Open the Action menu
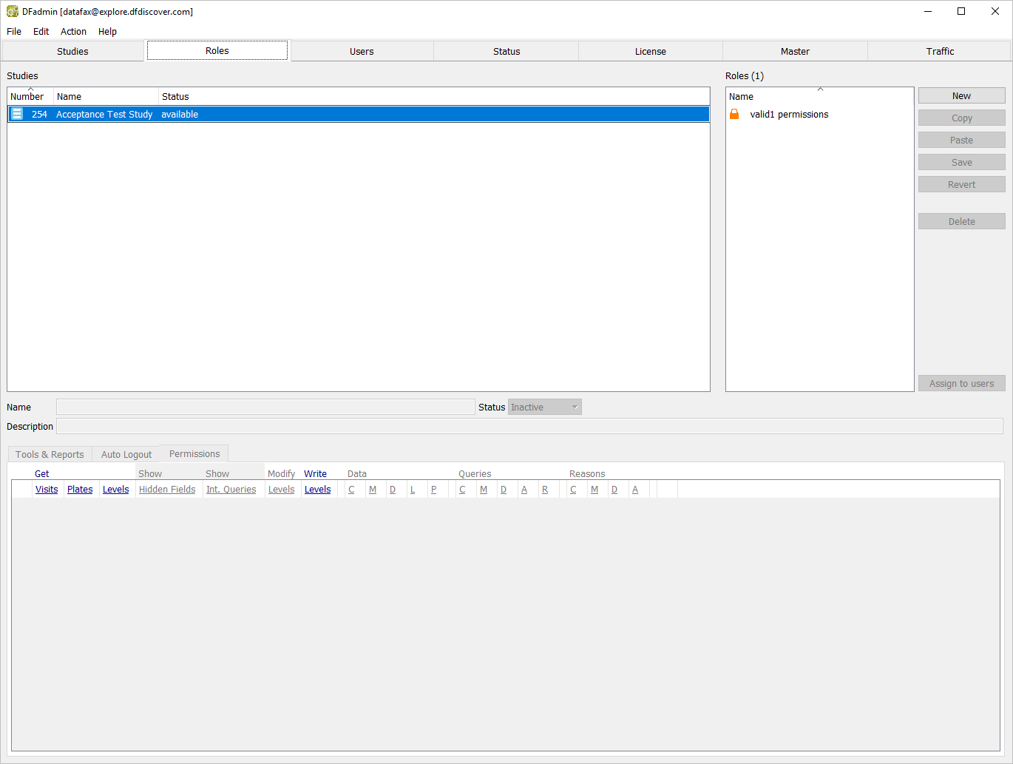This screenshot has height=764, width=1013. click(73, 32)
